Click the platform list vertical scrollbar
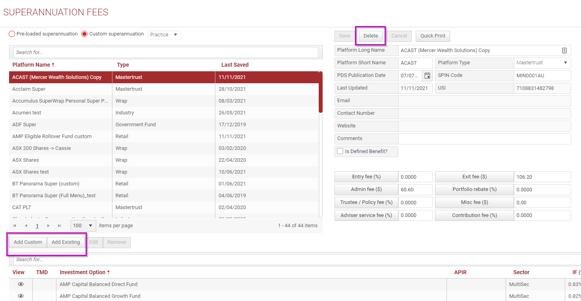Screen dimensions: 581x301 321,144
